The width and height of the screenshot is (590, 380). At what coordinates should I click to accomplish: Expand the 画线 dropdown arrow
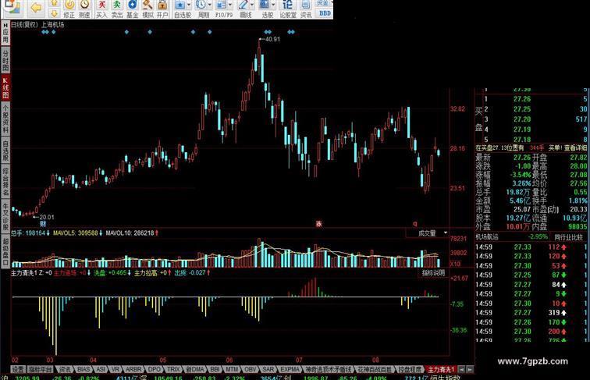click(x=251, y=5)
